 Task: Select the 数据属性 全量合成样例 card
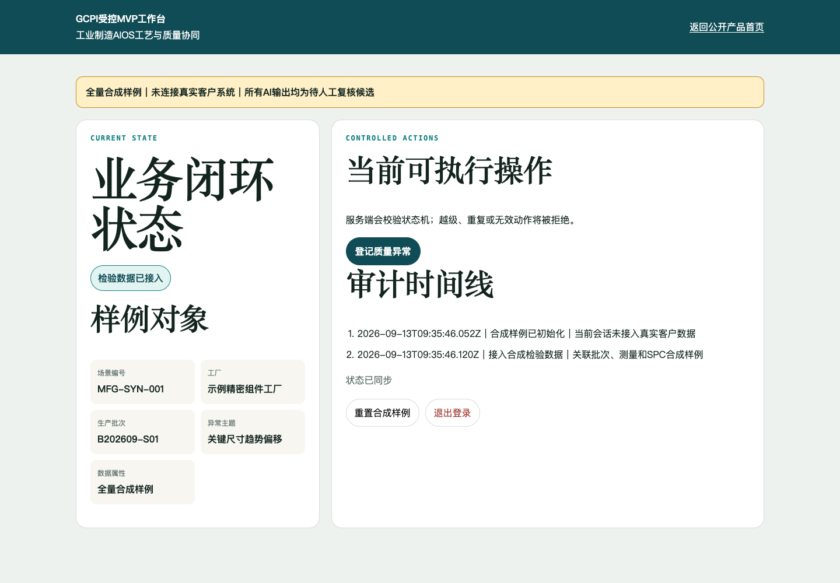[x=142, y=482]
